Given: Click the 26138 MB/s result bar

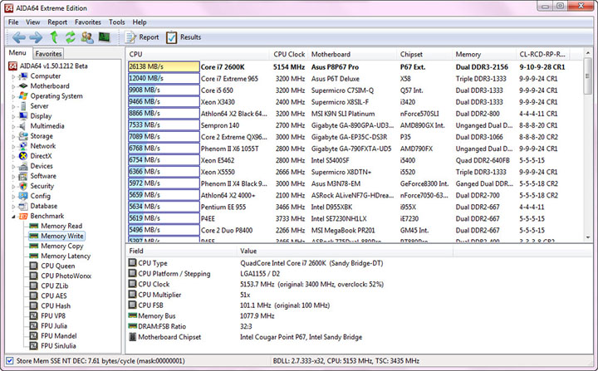Looking at the screenshot, I should [x=164, y=66].
